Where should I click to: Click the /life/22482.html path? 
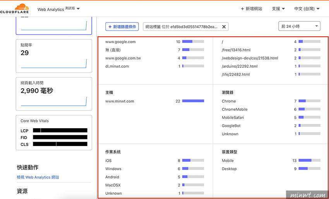(236, 74)
